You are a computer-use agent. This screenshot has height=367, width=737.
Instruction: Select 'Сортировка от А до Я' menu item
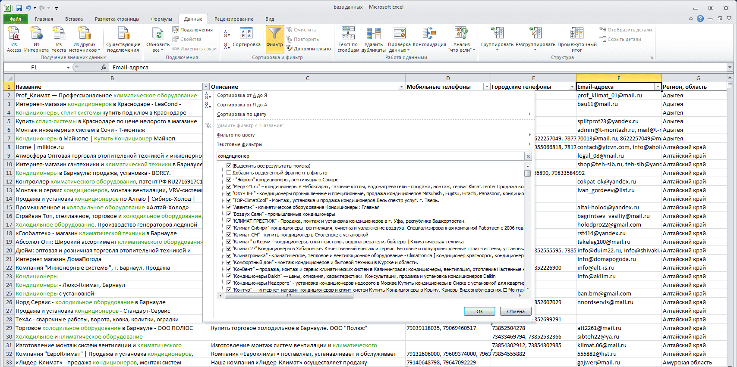(x=242, y=95)
